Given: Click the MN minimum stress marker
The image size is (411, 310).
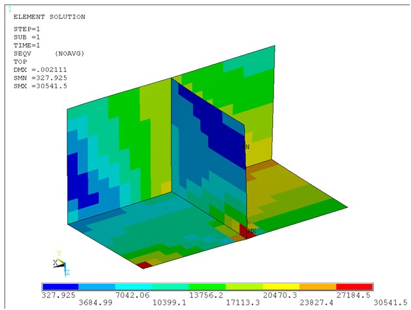Looking at the screenshot, I should click(247, 147).
